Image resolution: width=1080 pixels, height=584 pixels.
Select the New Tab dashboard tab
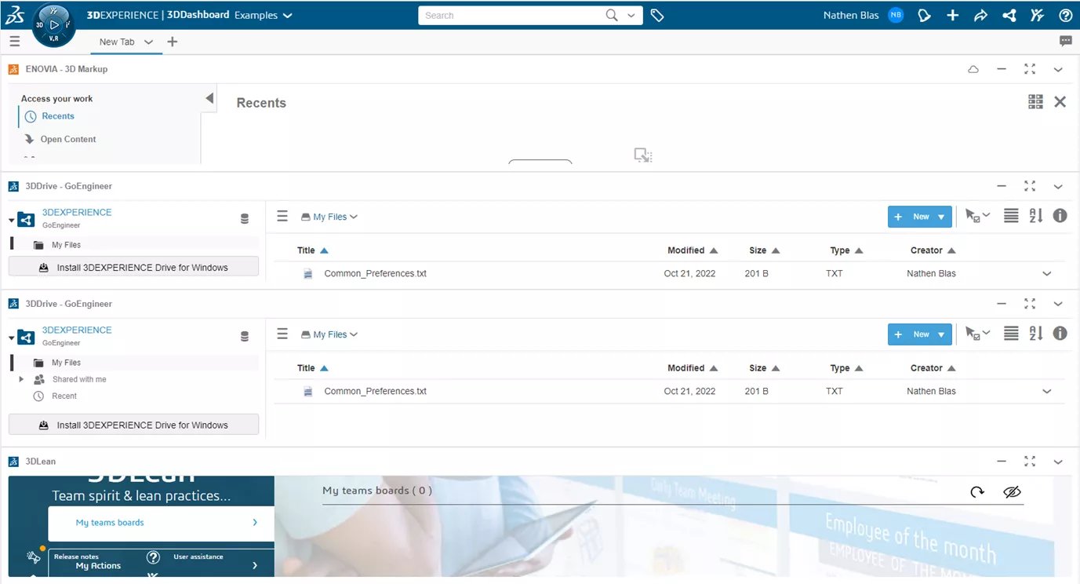[x=117, y=42]
